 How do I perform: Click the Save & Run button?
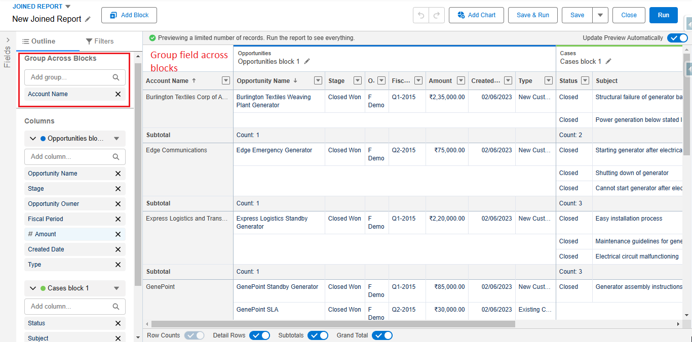pos(532,15)
